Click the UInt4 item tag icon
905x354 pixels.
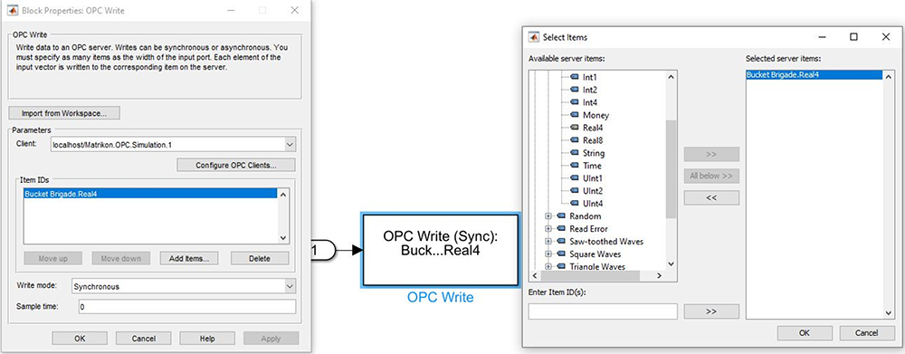click(x=575, y=204)
